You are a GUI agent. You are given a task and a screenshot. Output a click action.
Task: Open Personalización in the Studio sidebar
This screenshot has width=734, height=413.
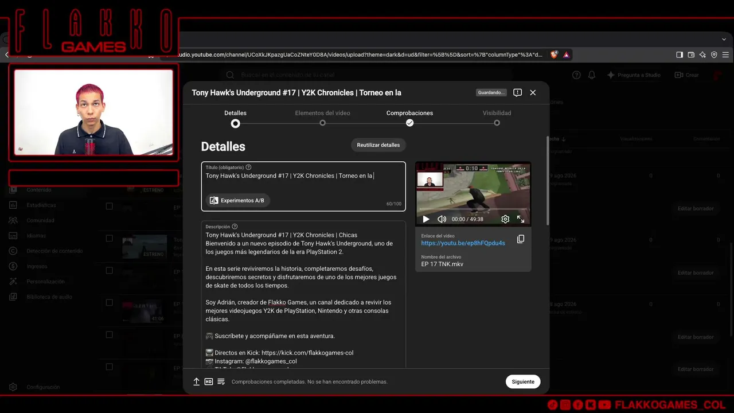pyautogui.click(x=45, y=282)
